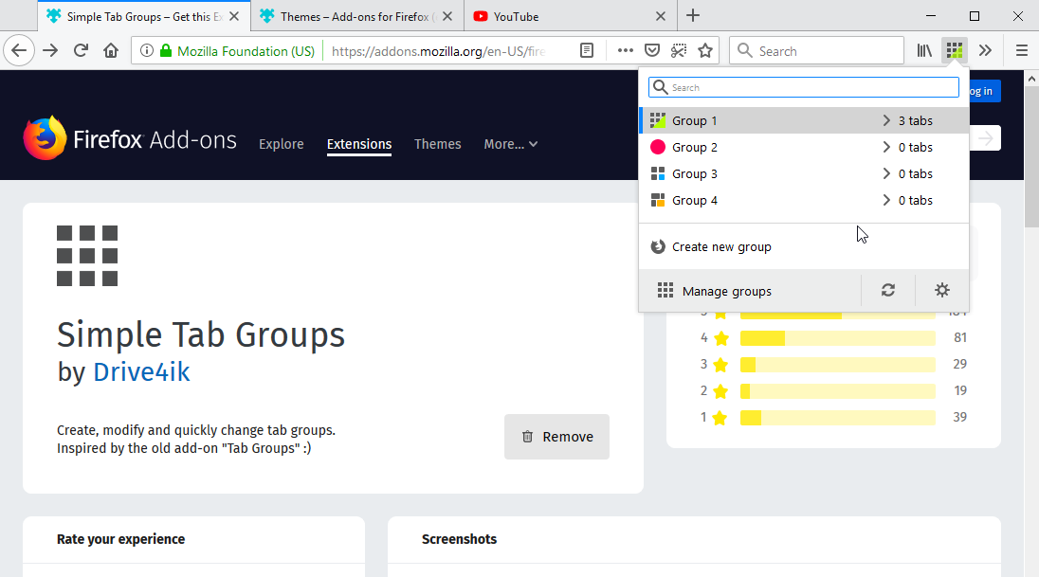Open the Library toolbar icon
This screenshot has width=1039, height=577.
point(924,51)
